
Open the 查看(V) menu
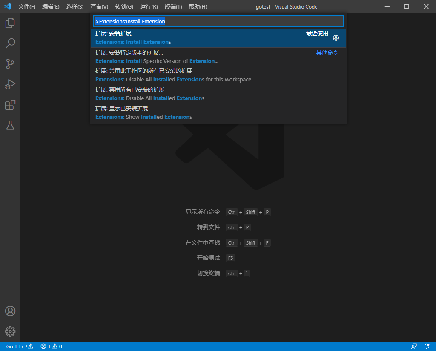[99, 6]
